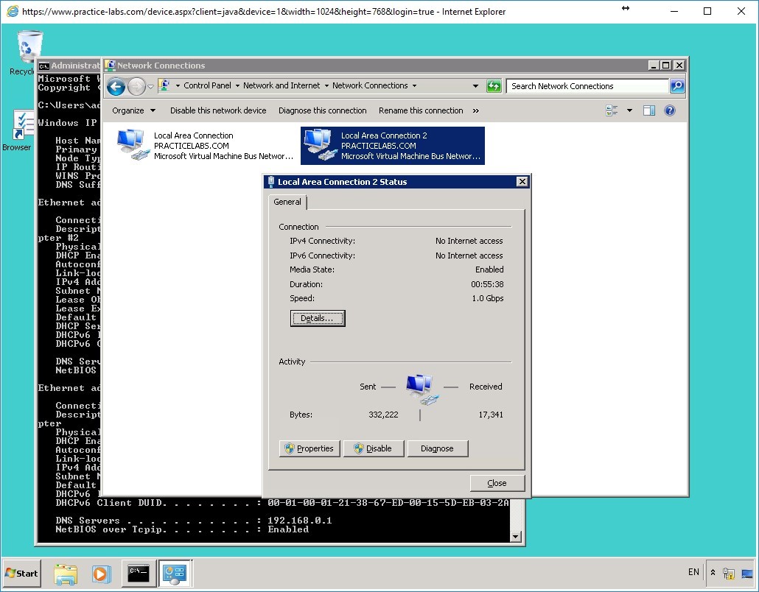Image resolution: width=759 pixels, height=592 pixels.
Task: Open the Command Prompt from the taskbar
Action: (139, 573)
